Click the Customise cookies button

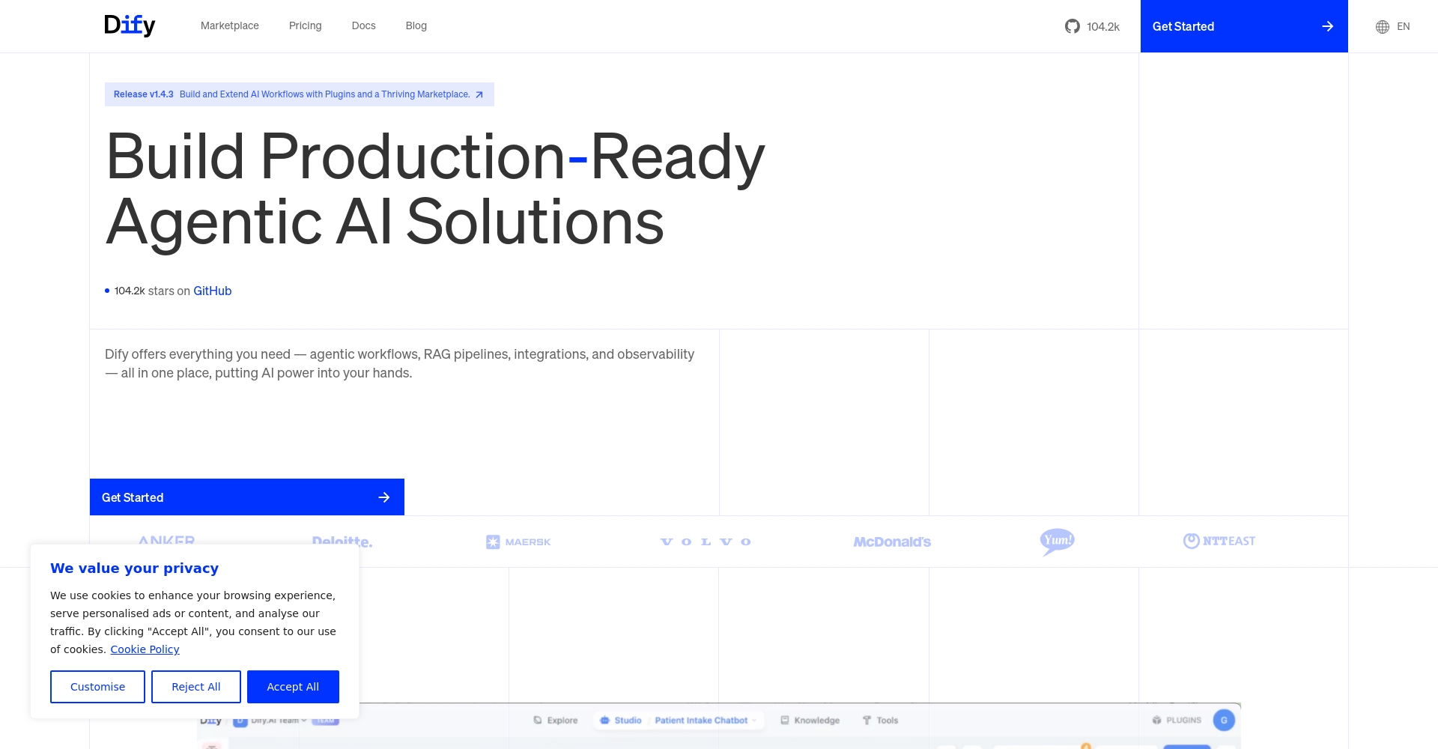97,687
